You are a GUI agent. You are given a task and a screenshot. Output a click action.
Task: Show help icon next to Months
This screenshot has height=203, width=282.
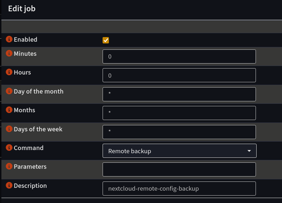9,110
